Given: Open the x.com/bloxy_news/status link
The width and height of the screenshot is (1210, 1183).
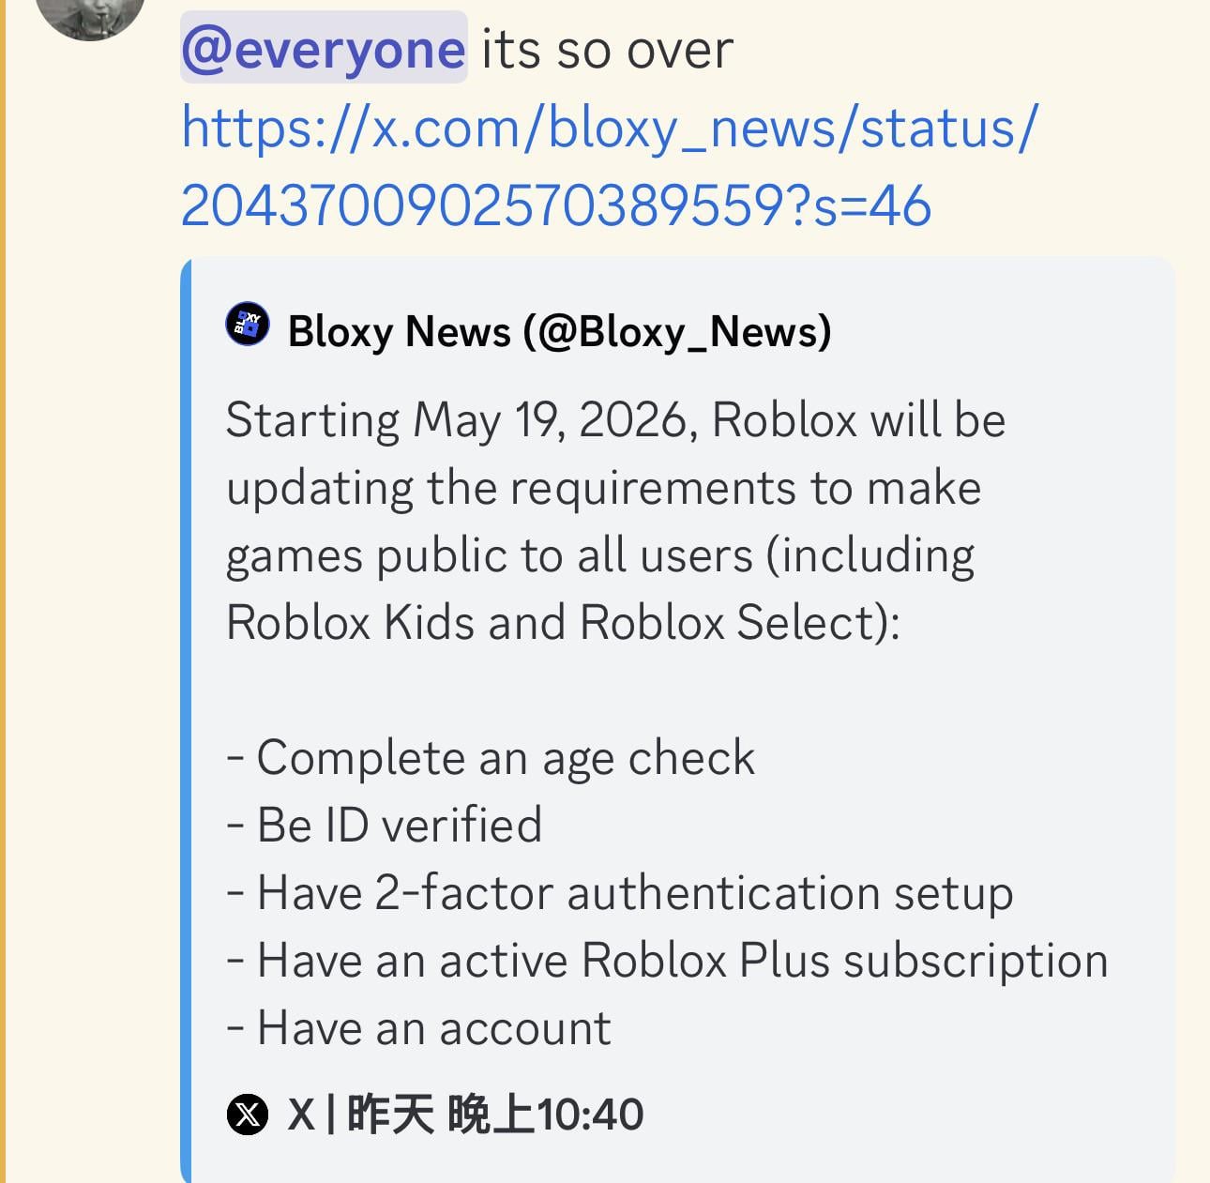Looking at the screenshot, I should coord(610,128).
